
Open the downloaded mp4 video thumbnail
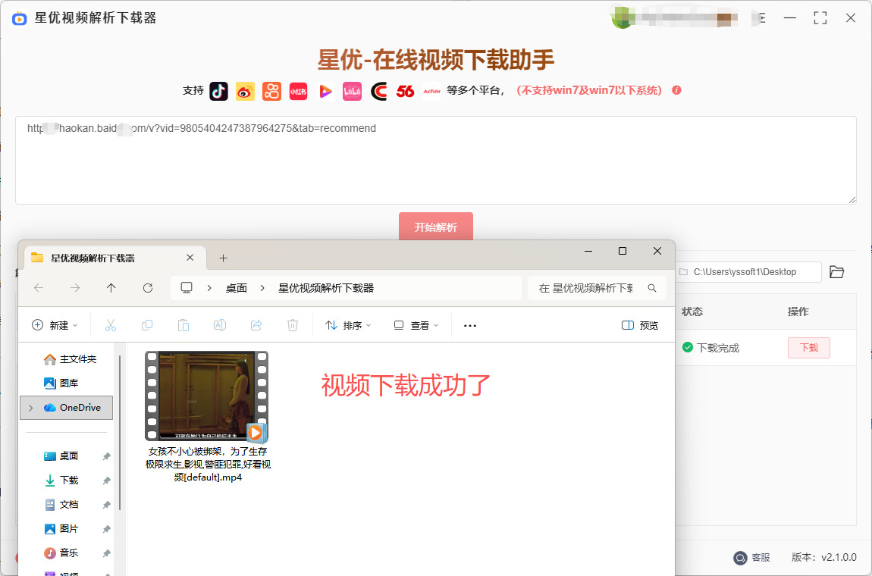click(206, 396)
